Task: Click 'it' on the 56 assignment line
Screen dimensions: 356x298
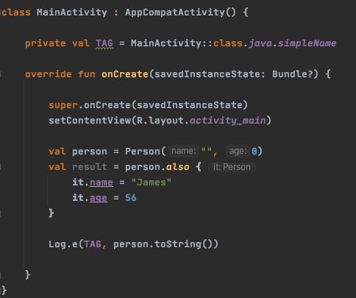Action: pyautogui.click(x=78, y=198)
